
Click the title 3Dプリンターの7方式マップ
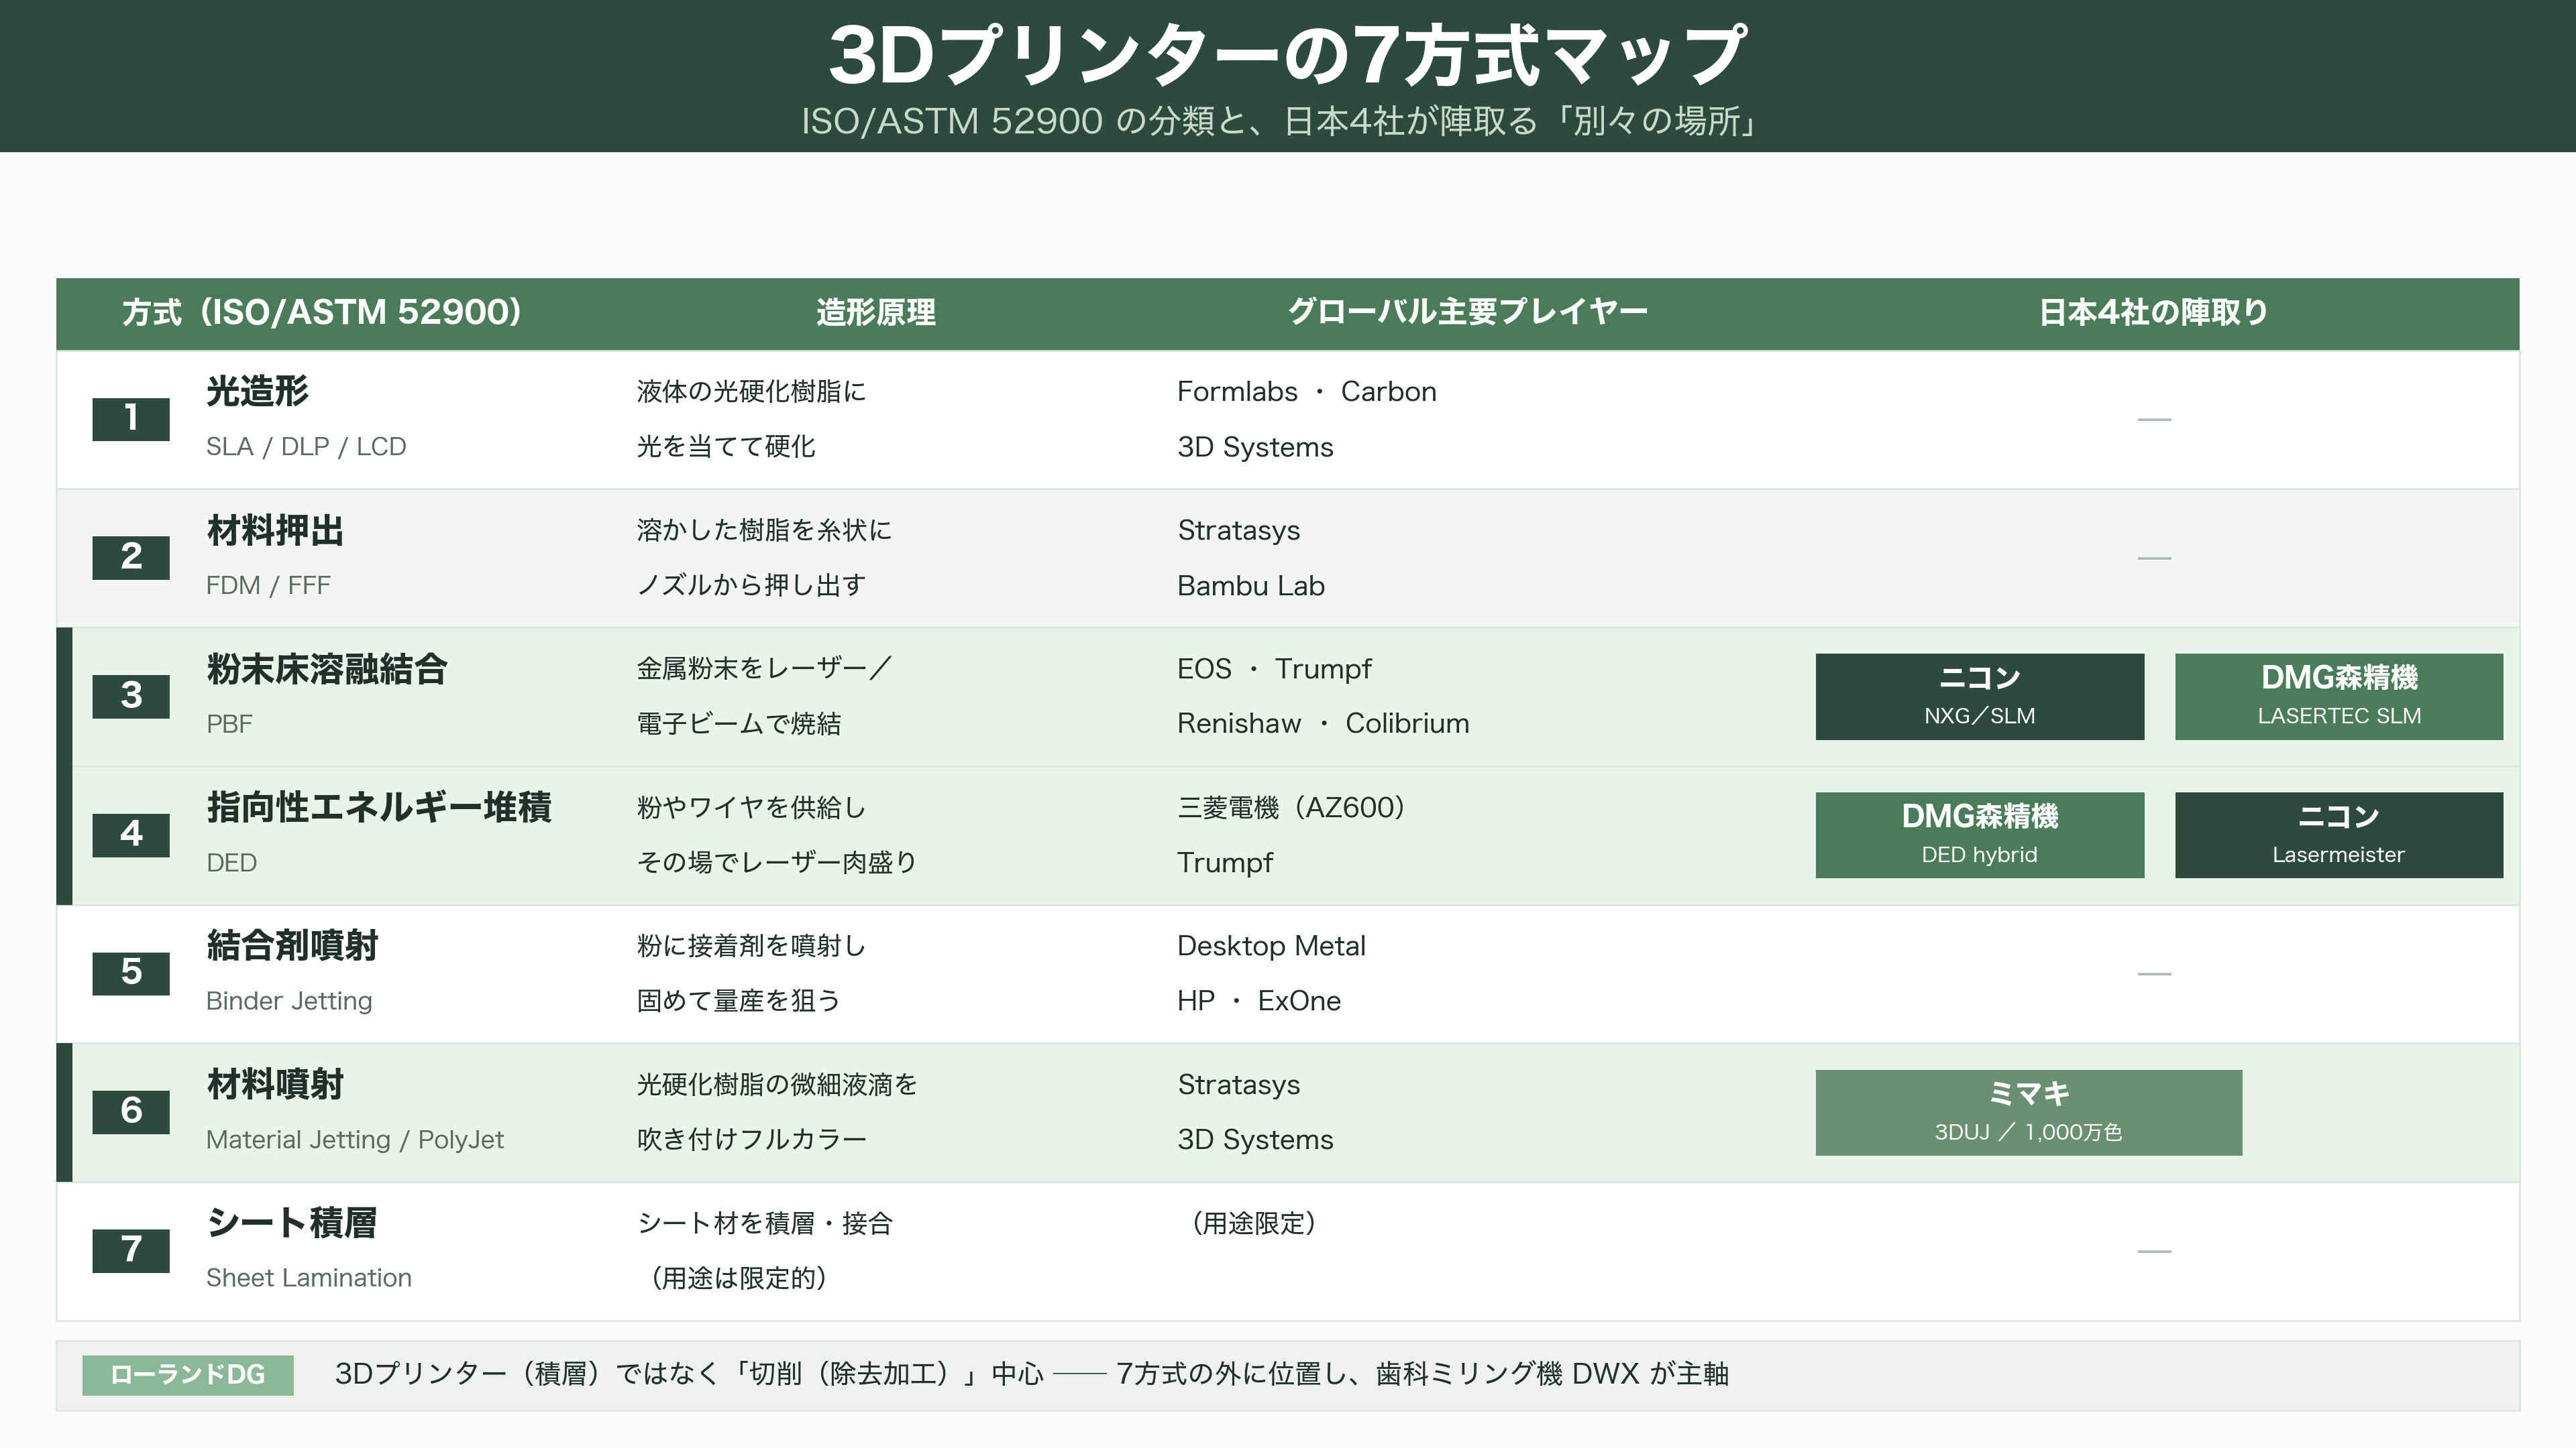pos(1288,55)
